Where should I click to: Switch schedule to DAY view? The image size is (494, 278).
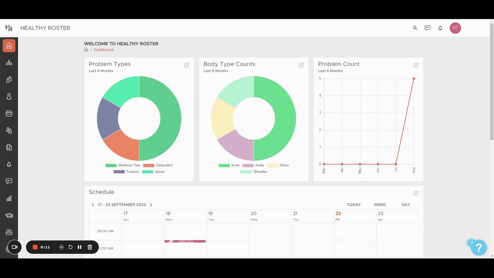(406, 205)
